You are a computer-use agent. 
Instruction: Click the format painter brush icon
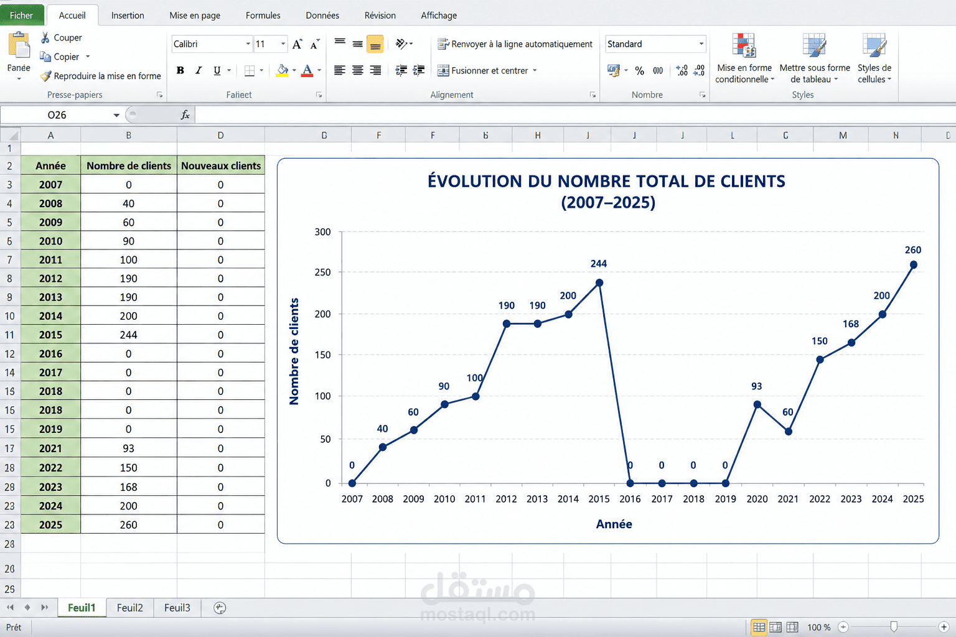[45, 76]
